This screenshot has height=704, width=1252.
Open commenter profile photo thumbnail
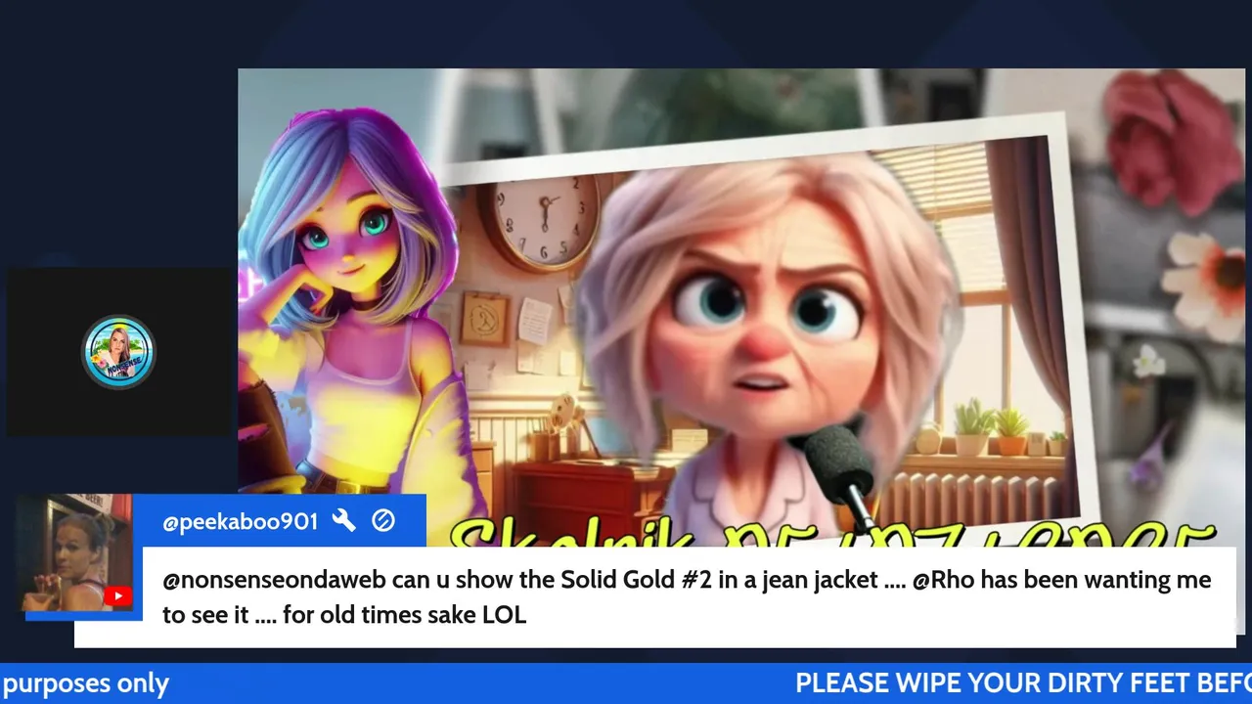(75, 552)
